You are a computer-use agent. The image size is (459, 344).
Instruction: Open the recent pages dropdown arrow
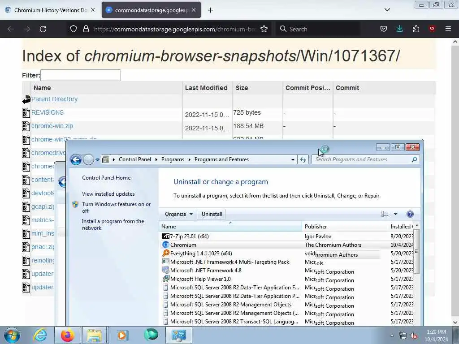97,160
